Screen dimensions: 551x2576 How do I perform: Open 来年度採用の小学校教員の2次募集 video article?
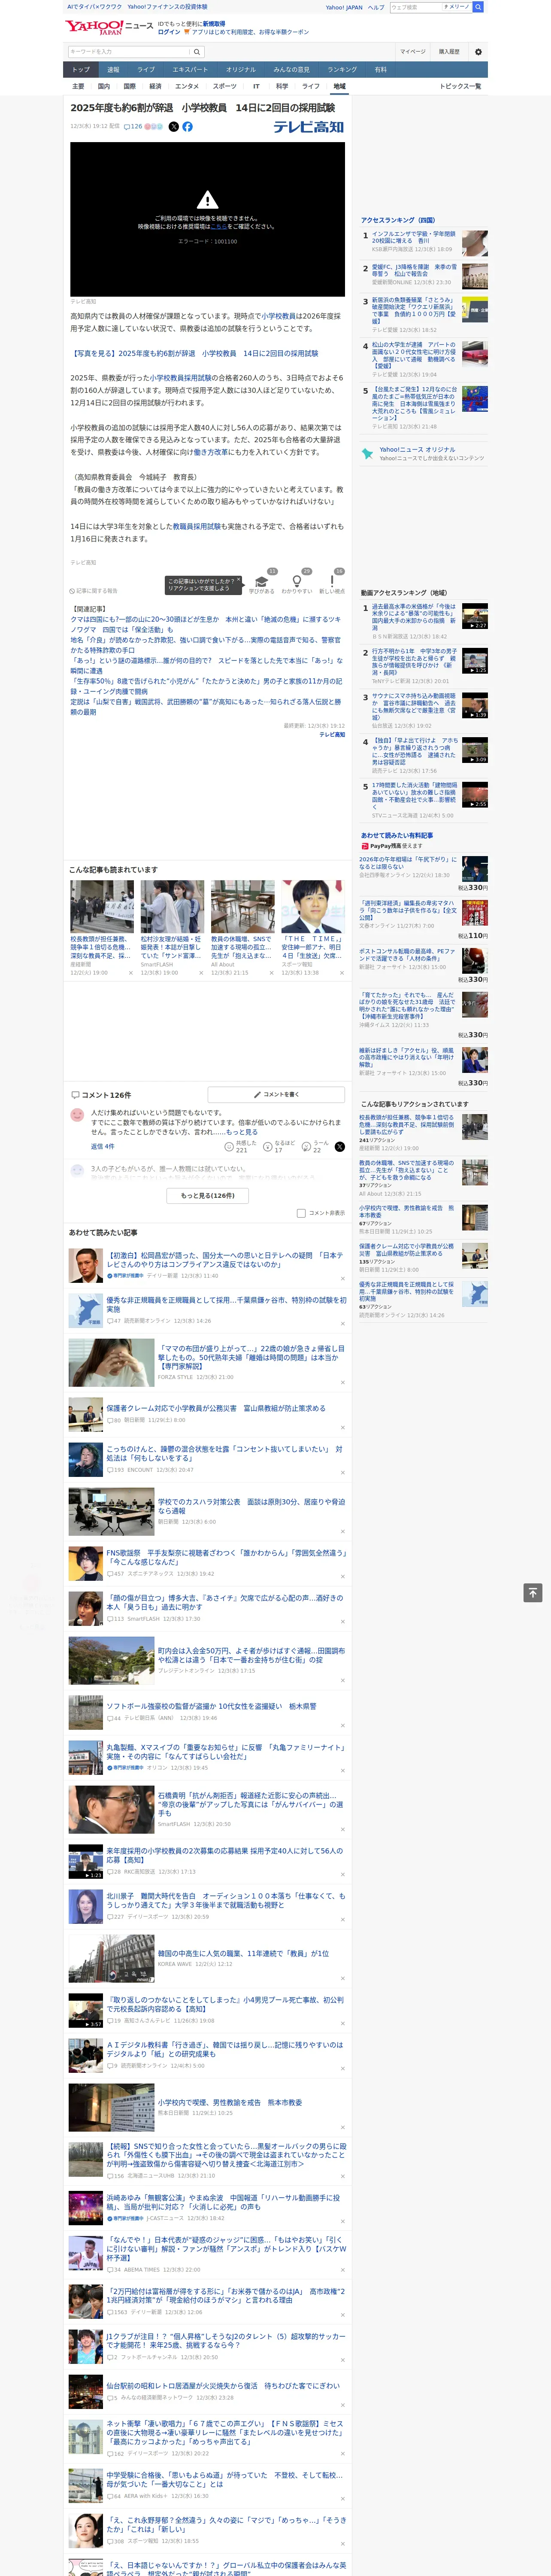click(x=225, y=1855)
